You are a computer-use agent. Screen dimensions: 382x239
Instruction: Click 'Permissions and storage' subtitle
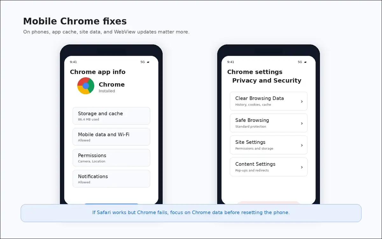(x=254, y=149)
